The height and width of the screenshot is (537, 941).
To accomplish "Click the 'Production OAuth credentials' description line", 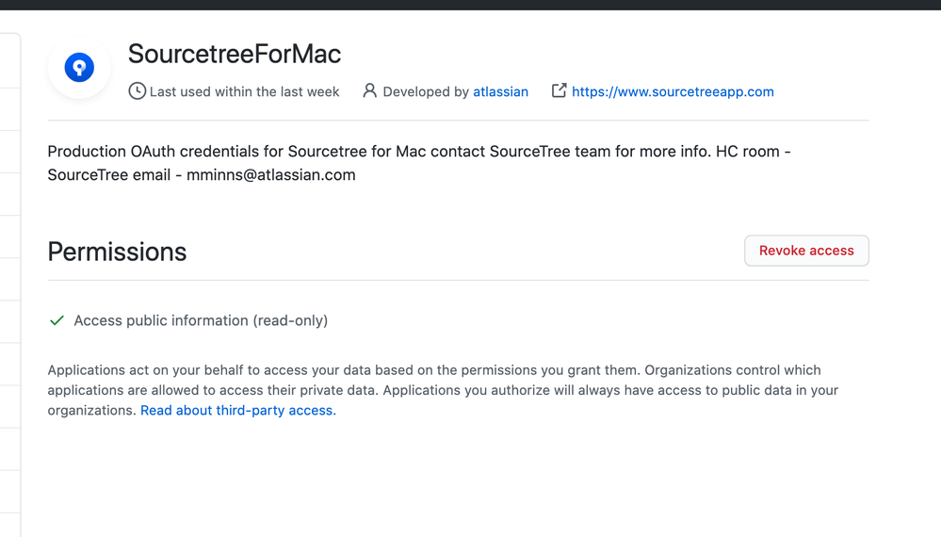I will click(x=419, y=151).
